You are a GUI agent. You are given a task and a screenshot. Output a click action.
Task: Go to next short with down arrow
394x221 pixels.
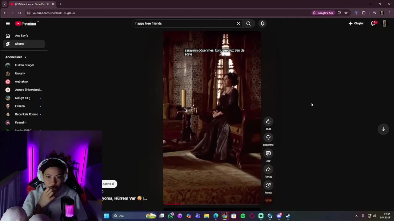coord(383,129)
